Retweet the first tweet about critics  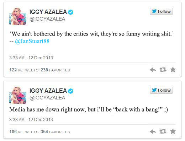click(x=163, y=70)
